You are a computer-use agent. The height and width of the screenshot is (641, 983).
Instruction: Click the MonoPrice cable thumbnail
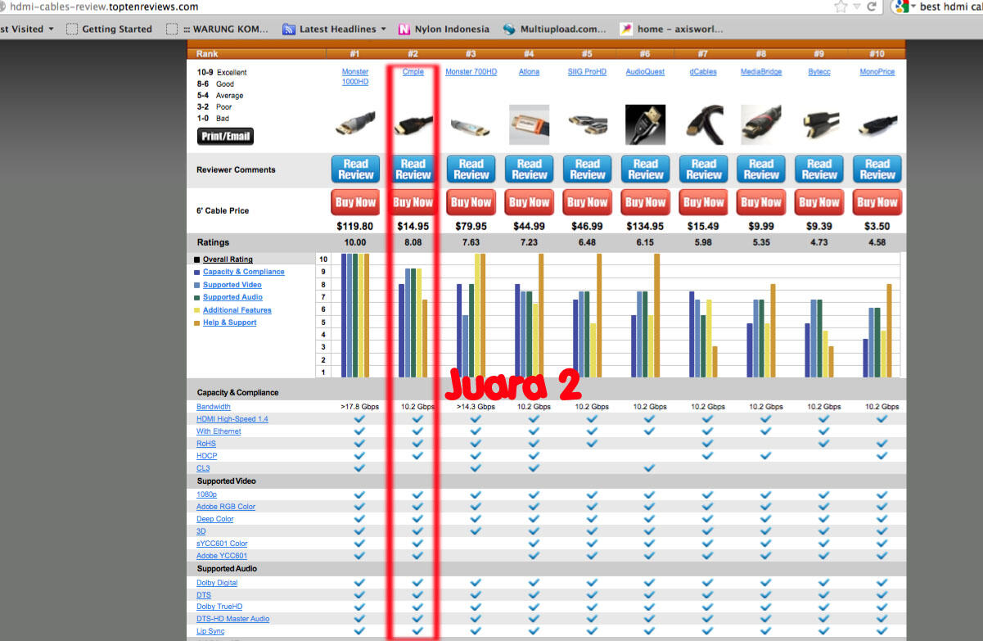pos(877,126)
